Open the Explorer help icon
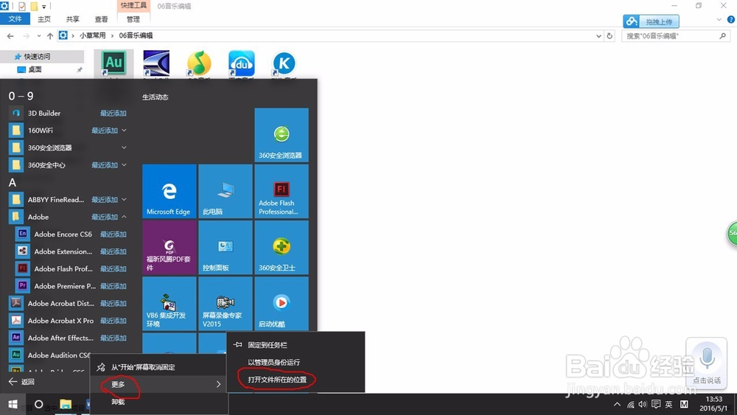 (731, 20)
